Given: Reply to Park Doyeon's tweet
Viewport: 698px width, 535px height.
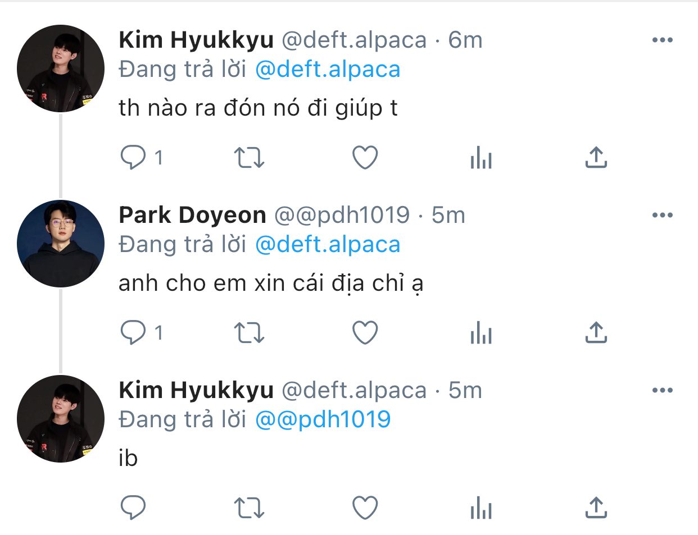Looking at the screenshot, I should (x=133, y=333).
